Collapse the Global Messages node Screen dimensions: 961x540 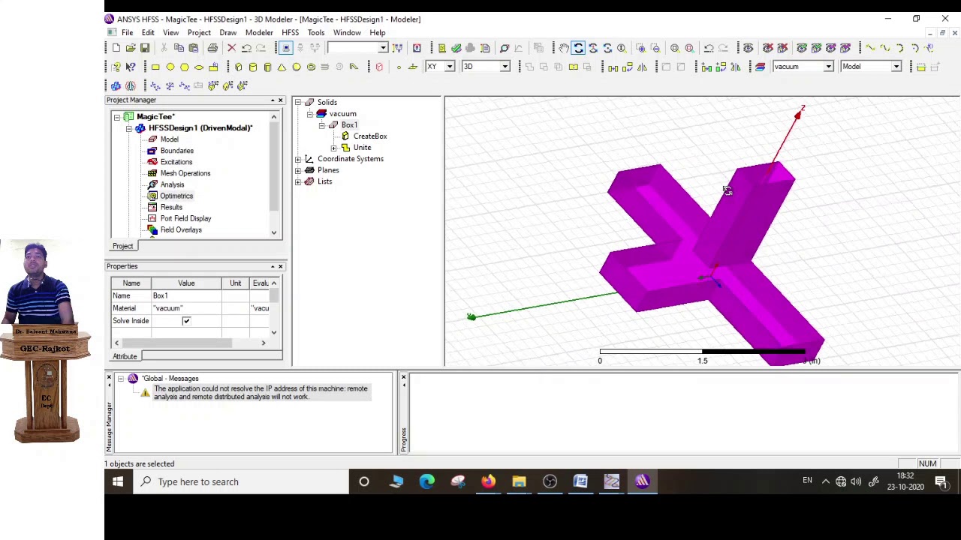pyautogui.click(x=121, y=379)
